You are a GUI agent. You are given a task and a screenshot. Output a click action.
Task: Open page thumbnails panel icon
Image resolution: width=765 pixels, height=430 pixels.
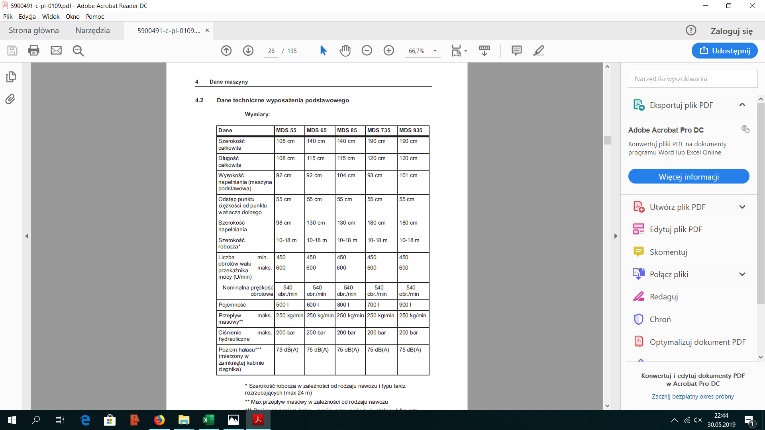point(11,76)
